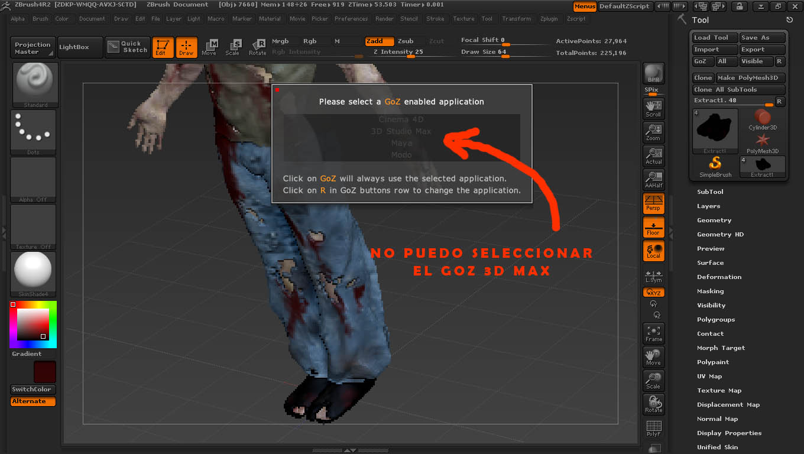This screenshot has width=804, height=454.
Task: Enable Zadd mode
Action: 379,41
